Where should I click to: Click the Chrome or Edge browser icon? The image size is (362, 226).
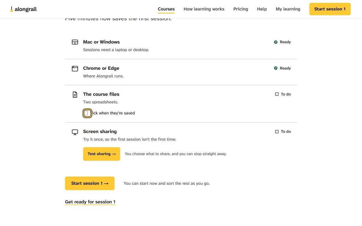click(75, 68)
